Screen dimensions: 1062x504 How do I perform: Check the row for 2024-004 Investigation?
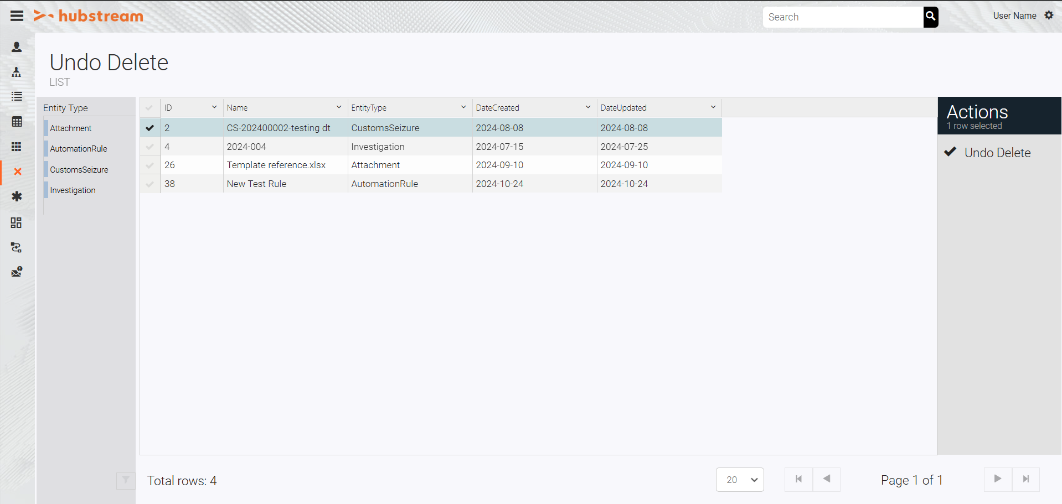tap(149, 147)
